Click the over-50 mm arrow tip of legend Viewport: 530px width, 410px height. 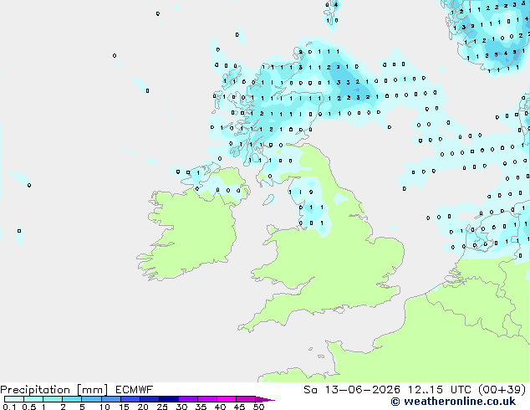coord(265,399)
